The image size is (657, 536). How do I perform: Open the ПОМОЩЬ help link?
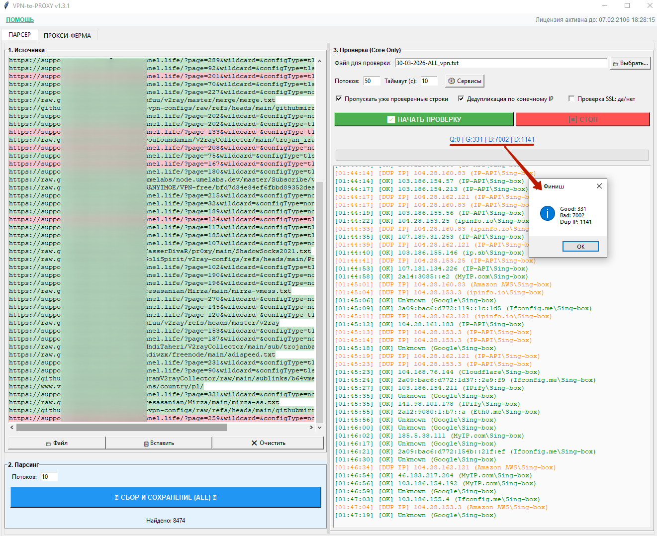pyautogui.click(x=20, y=20)
